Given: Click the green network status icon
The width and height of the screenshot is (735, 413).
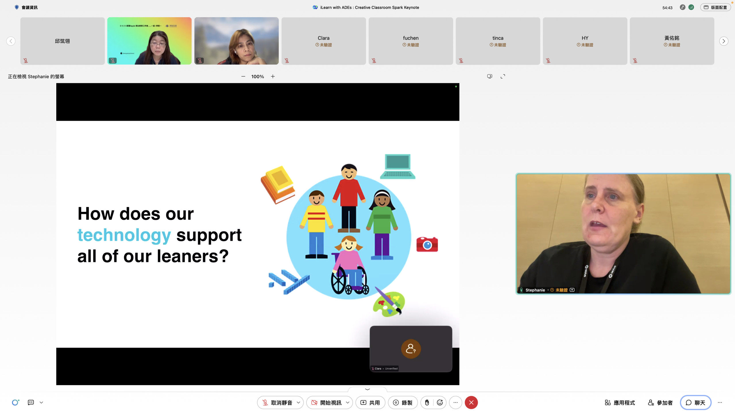Looking at the screenshot, I should coord(691,7).
